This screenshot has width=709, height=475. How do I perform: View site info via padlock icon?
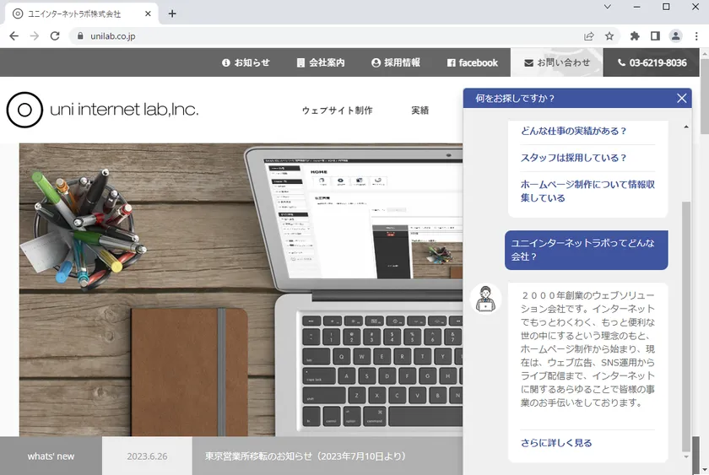80,36
